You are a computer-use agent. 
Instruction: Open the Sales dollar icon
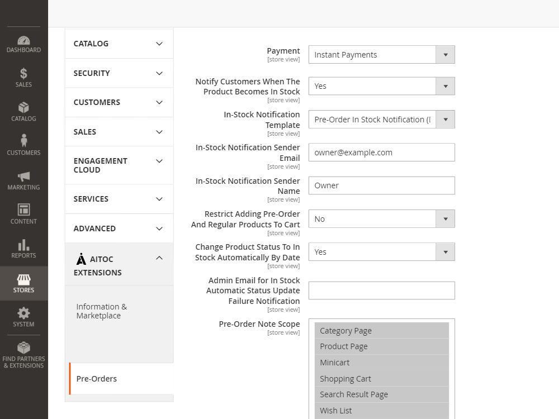pyautogui.click(x=23, y=73)
